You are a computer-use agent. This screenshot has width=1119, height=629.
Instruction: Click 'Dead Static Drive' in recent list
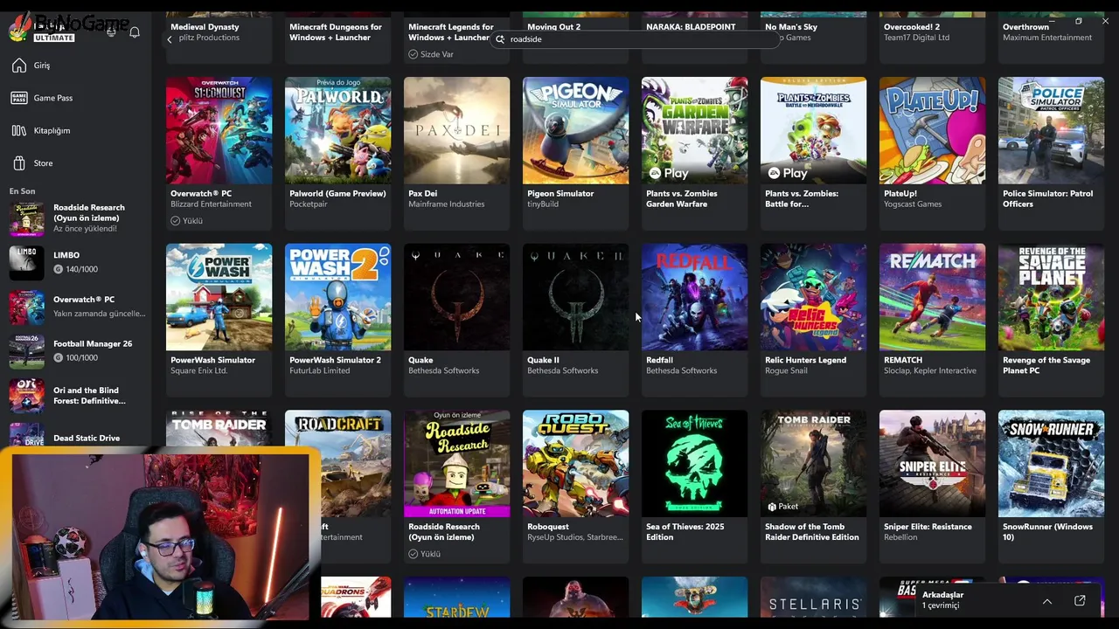pyautogui.click(x=87, y=438)
